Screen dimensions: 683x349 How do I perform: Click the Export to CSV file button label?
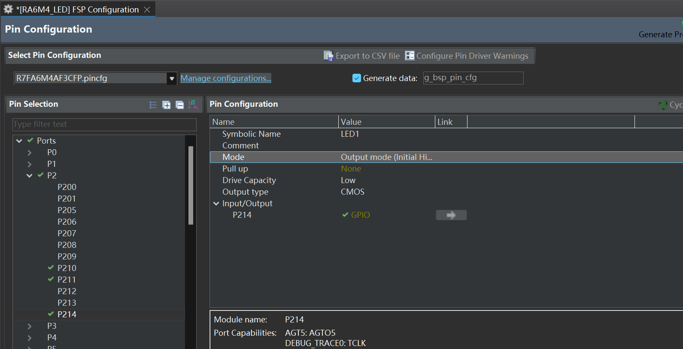(x=367, y=56)
